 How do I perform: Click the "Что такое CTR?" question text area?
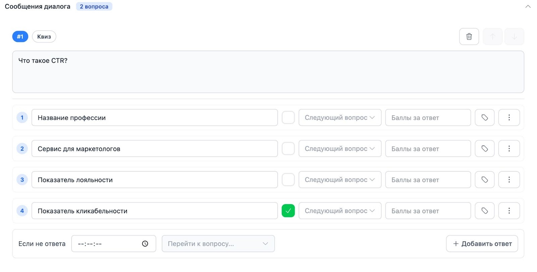coord(268,72)
